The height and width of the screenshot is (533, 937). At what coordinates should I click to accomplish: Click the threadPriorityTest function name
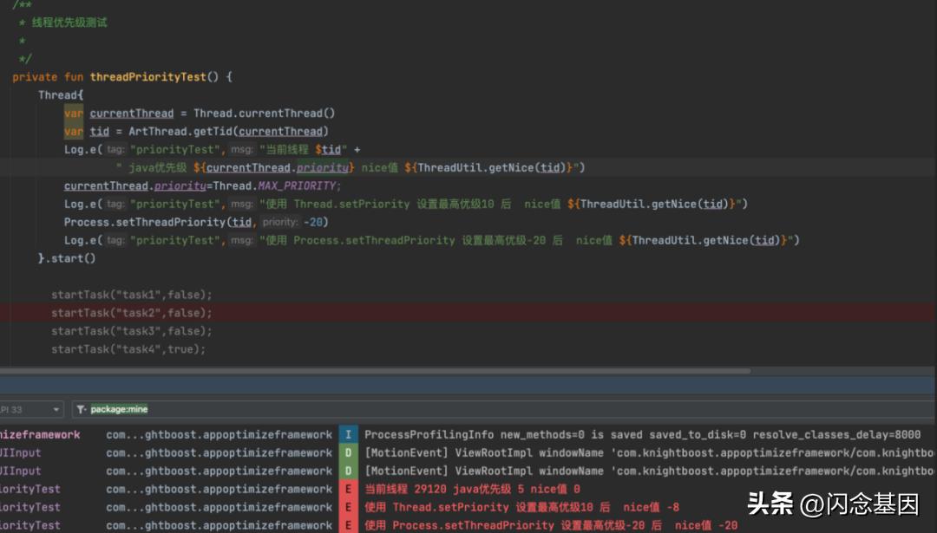[x=147, y=77]
